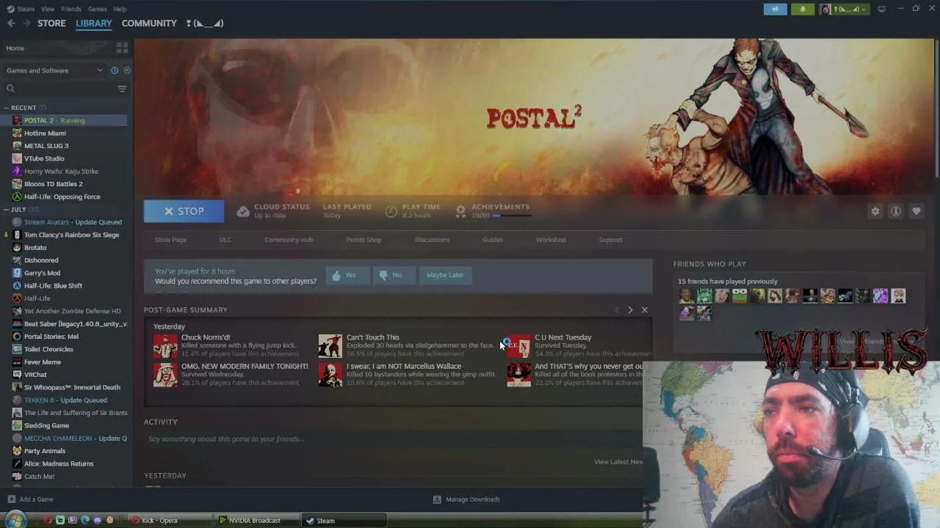Viewport: 940px width, 528px height.
Task: Click the cloud status icon
Action: (x=243, y=211)
